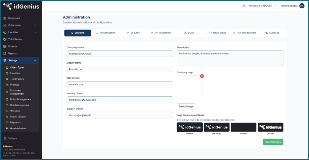Click the Policy Management shield icon

click(7, 99)
